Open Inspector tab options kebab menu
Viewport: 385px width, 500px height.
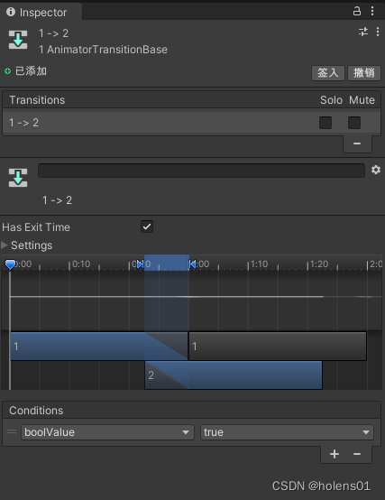point(372,11)
